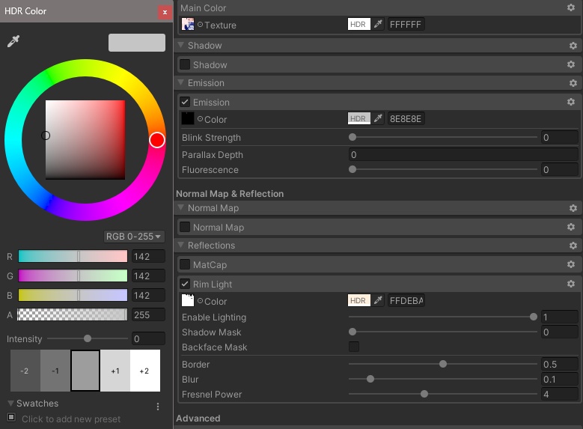
Task: Open texture picker circle beside Rim Light Color
Action: pyautogui.click(x=200, y=301)
